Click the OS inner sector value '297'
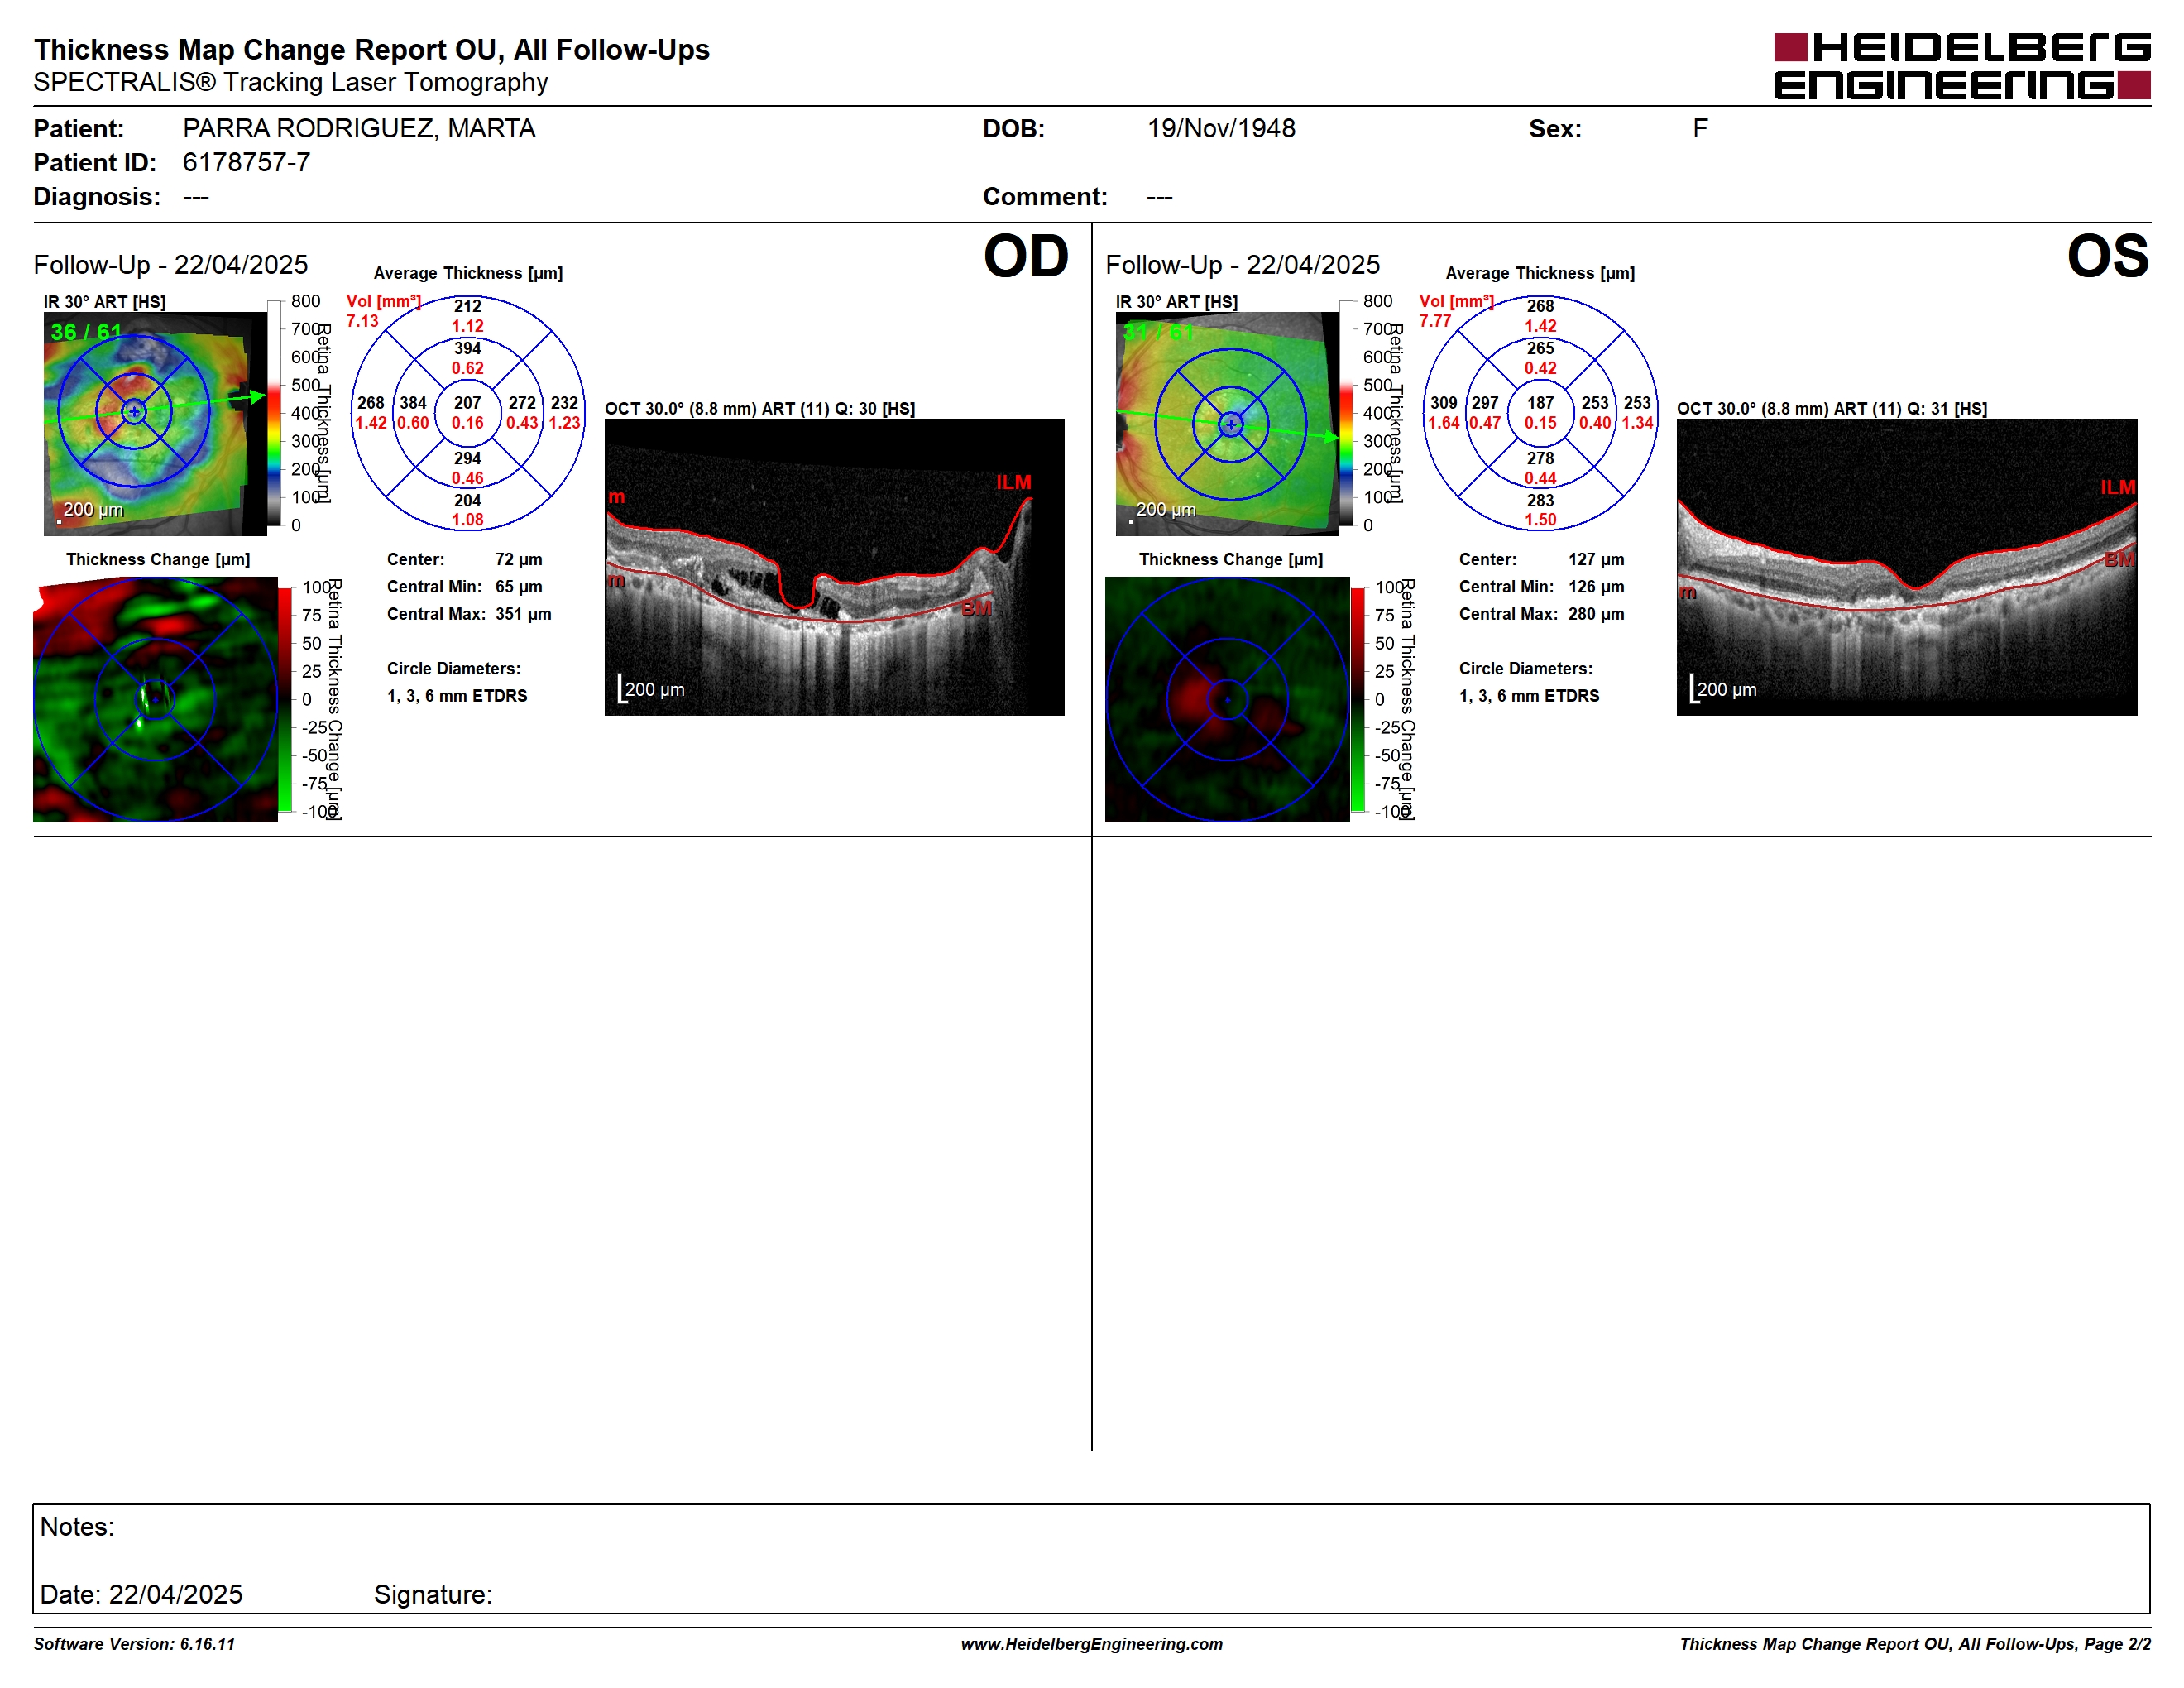This screenshot has height=1688, width=2184. coord(1485,403)
